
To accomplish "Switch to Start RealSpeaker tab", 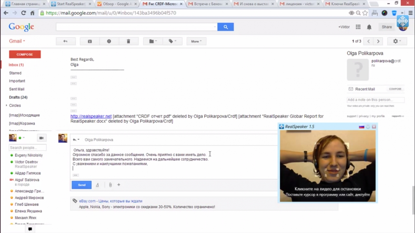I will 71,4.
